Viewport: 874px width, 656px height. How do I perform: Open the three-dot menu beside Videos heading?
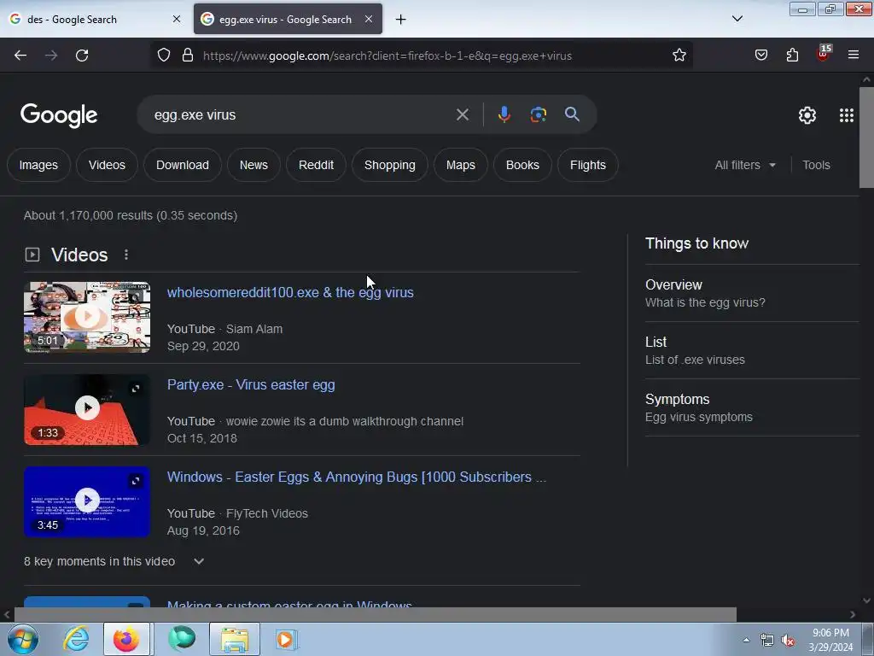[x=126, y=255]
